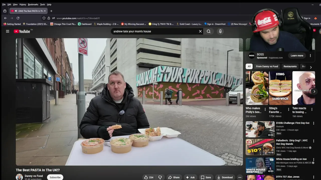
Task: Open Gold Coast Luxury bookmark
Action: point(189,24)
